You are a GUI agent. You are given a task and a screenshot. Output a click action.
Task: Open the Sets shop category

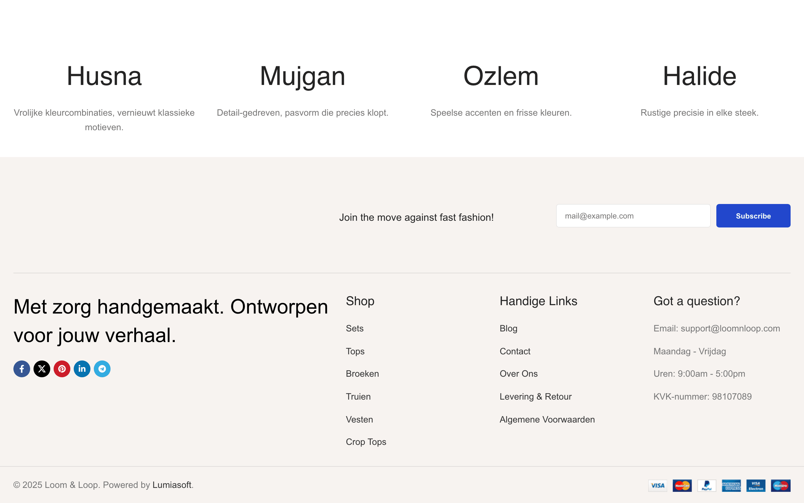tap(355, 328)
